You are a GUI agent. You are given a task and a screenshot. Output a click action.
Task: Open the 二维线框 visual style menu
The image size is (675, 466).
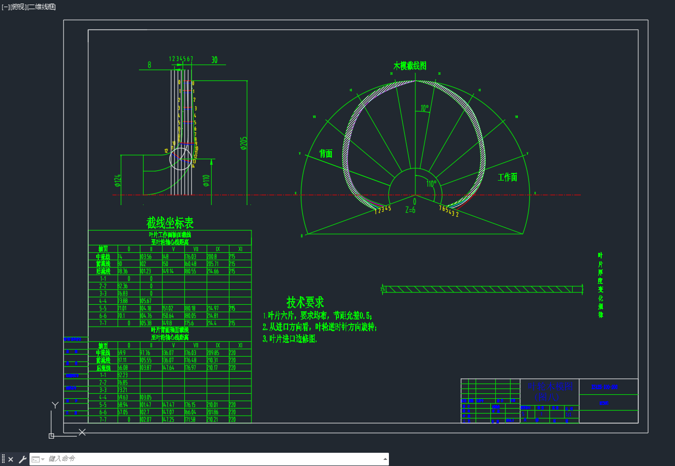[x=41, y=7]
